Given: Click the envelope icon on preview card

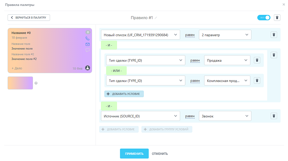Looking at the screenshot, I should (87, 44).
